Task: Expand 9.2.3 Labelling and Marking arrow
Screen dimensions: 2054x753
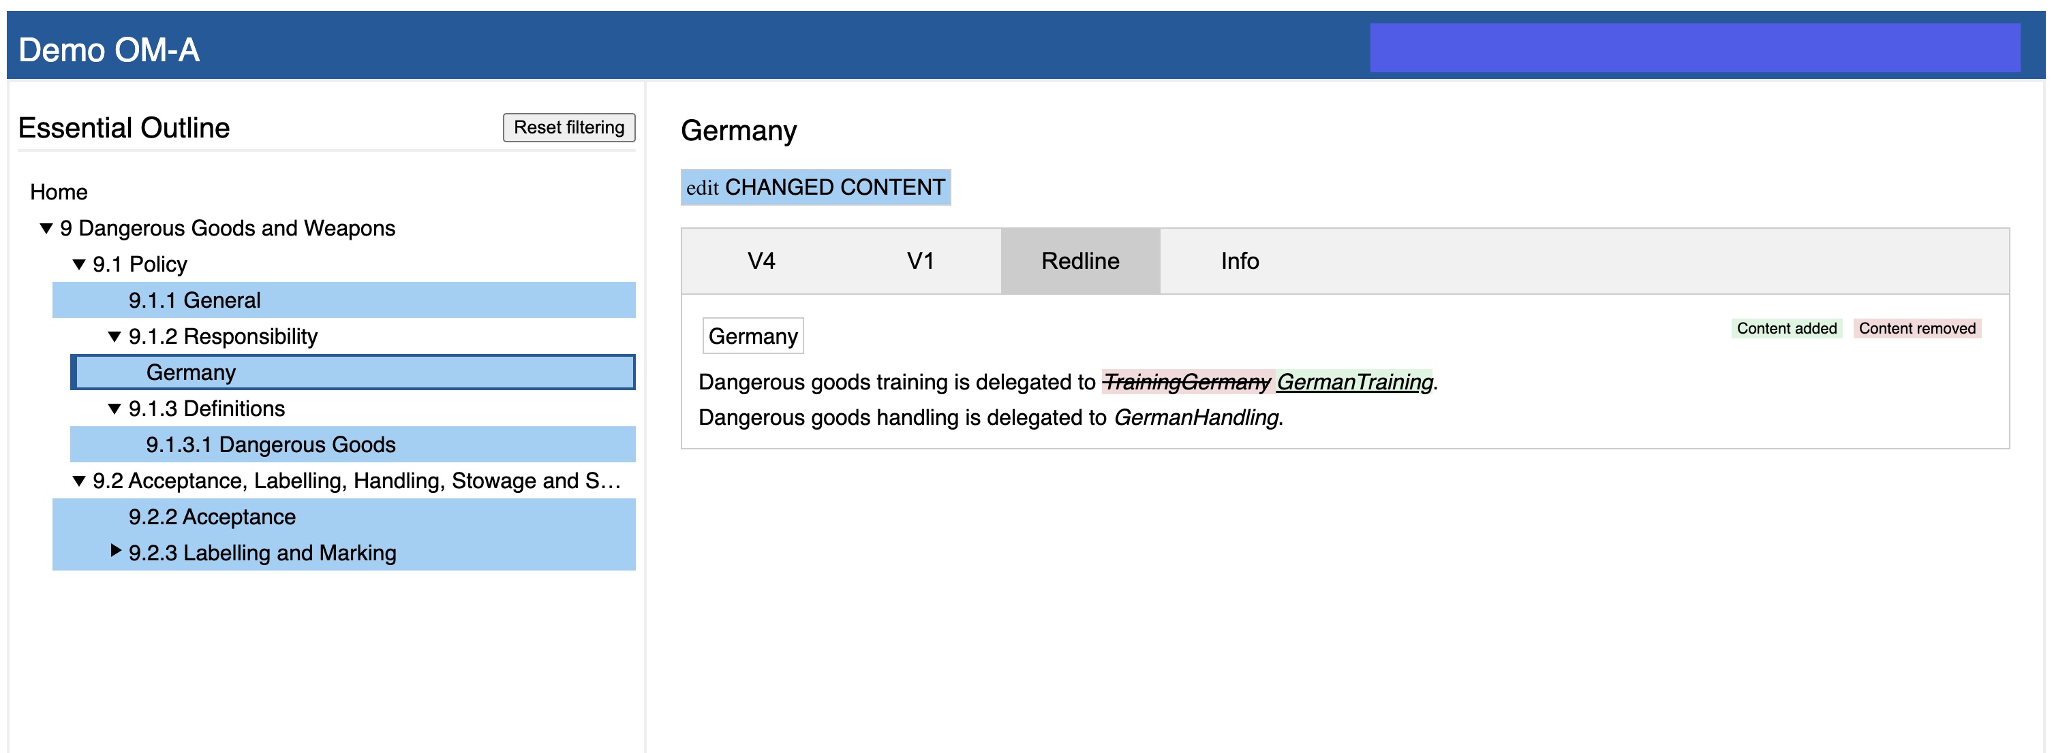Action: click(116, 551)
